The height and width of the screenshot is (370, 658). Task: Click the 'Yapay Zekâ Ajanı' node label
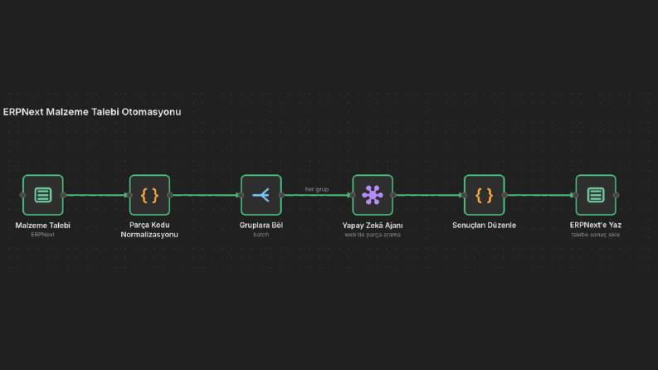tap(373, 226)
